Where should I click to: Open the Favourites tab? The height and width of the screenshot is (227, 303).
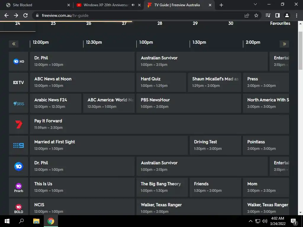click(x=280, y=23)
